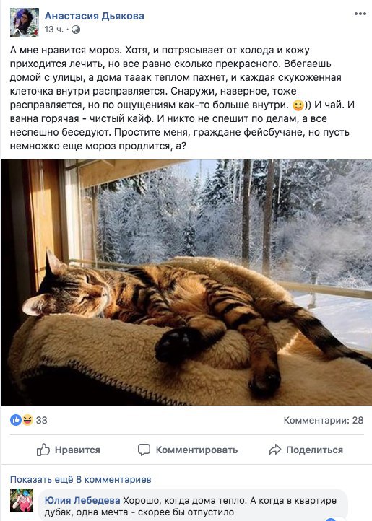Click the smiley emoji in post text
Viewport: 372px width, 521px height.
coord(298,105)
